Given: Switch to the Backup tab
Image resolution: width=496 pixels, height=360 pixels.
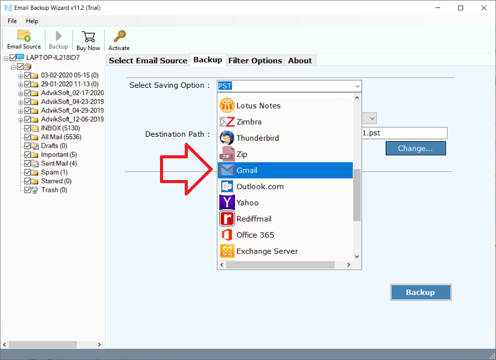Looking at the screenshot, I should pyautogui.click(x=208, y=60).
